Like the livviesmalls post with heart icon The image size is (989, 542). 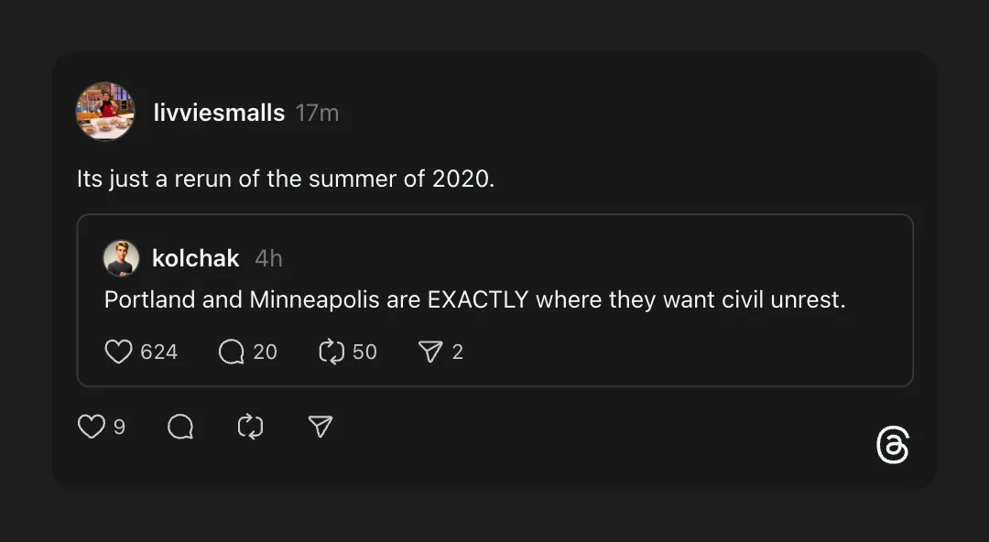click(x=92, y=427)
